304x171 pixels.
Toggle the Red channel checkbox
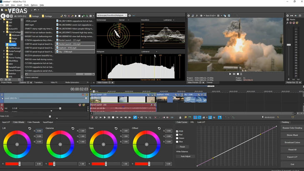pos(177,135)
